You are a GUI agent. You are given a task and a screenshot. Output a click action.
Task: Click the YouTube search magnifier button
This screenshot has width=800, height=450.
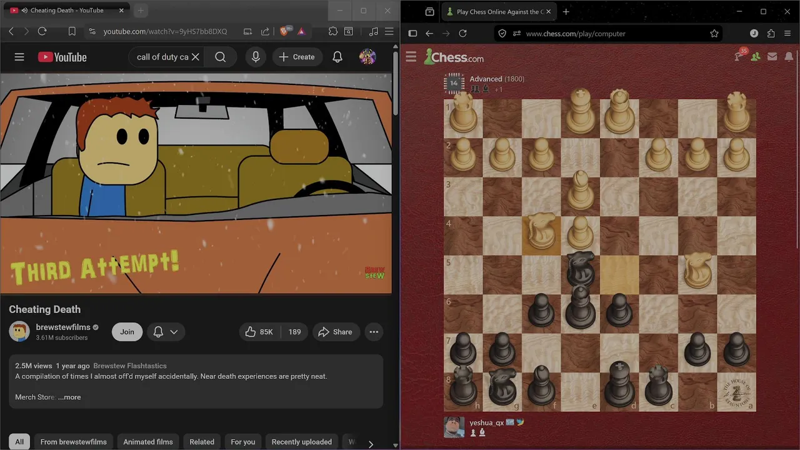(221, 57)
